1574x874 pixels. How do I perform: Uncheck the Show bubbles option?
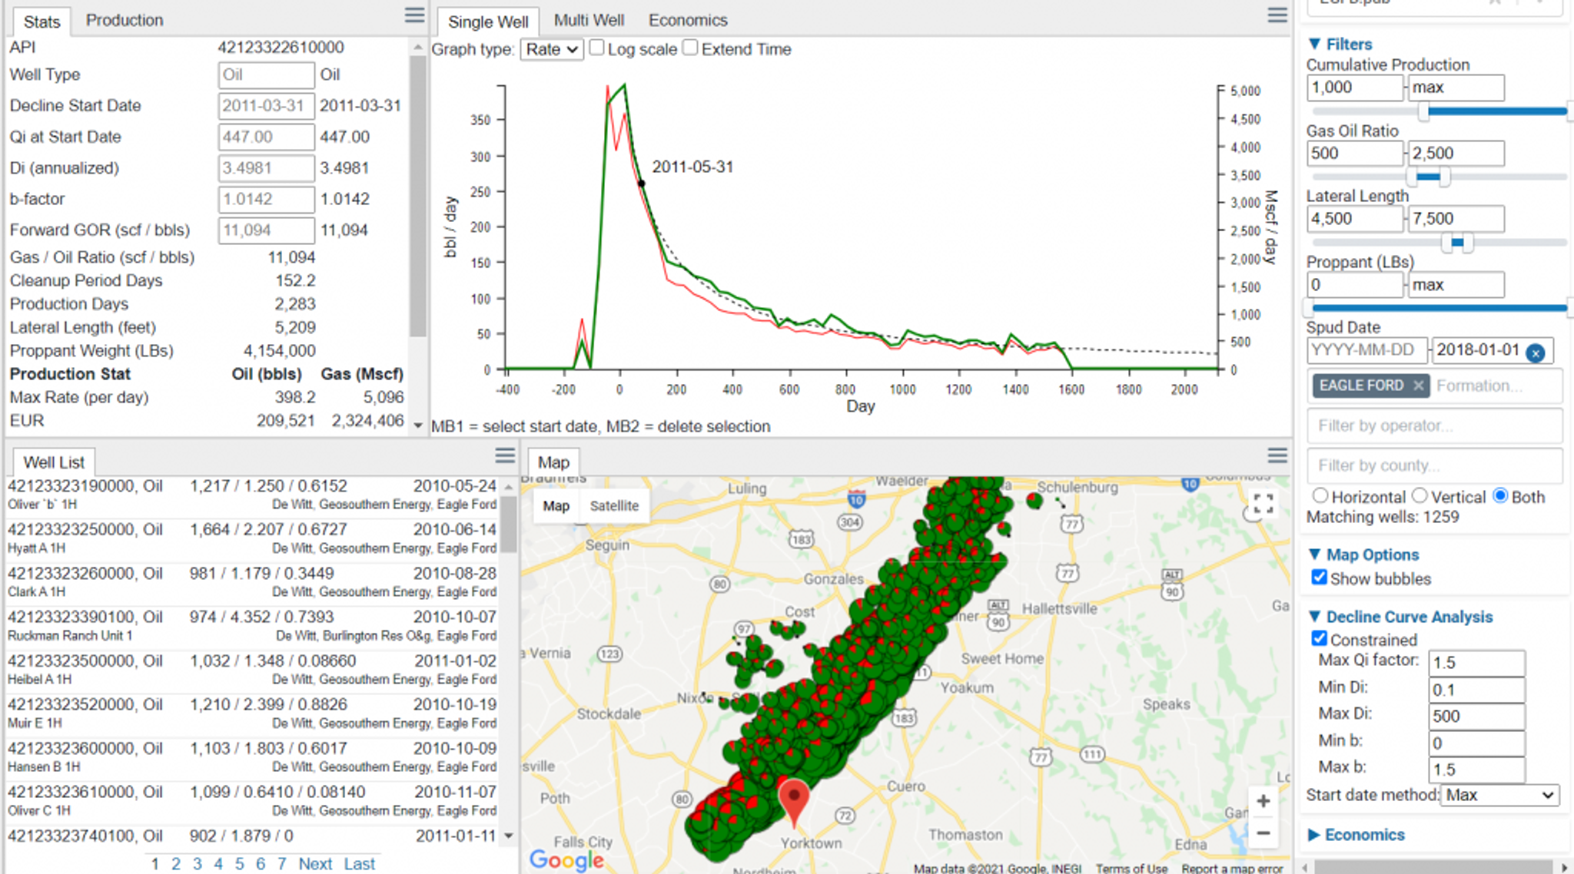click(1319, 578)
